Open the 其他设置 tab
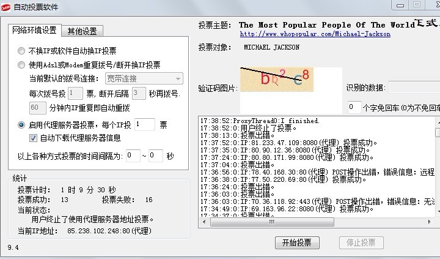The width and height of the screenshot is (440, 259). [x=82, y=31]
